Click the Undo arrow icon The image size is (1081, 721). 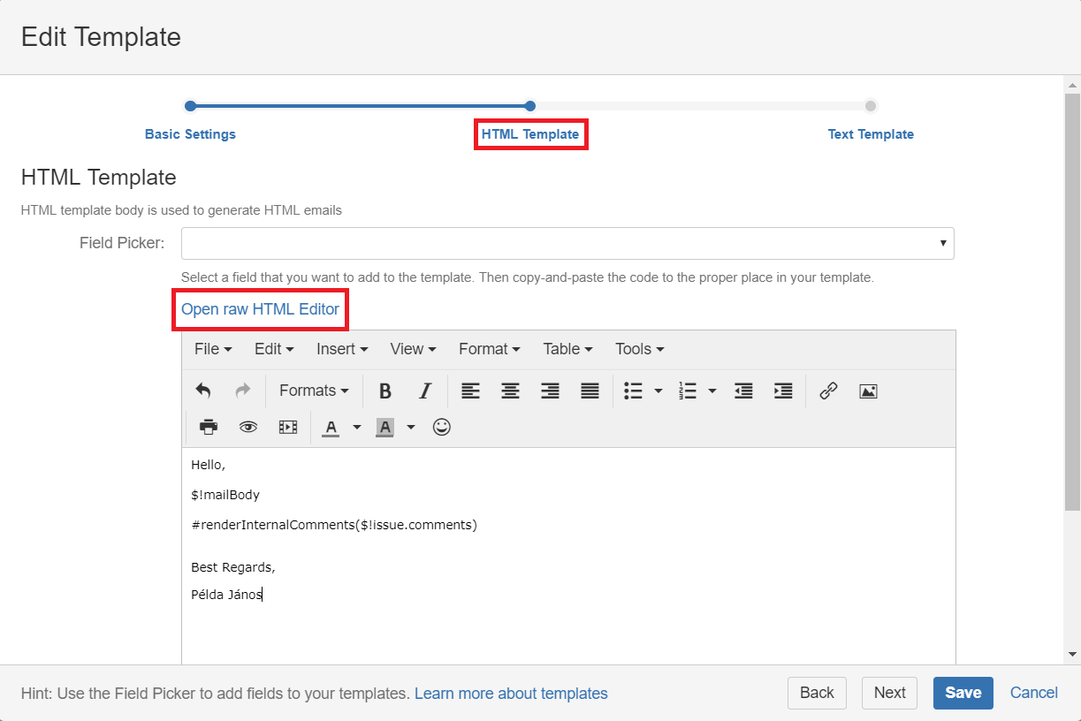pyautogui.click(x=203, y=391)
